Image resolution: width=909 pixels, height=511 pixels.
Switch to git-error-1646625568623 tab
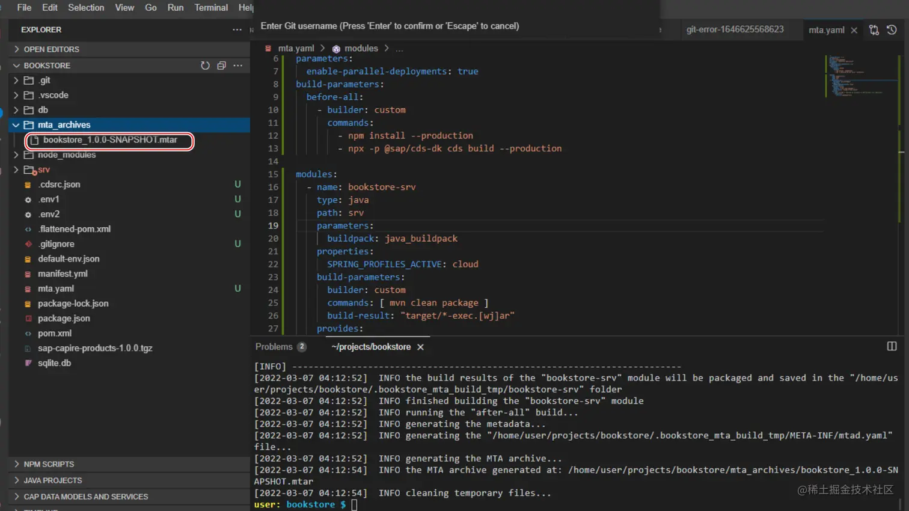tap(735, 29)
